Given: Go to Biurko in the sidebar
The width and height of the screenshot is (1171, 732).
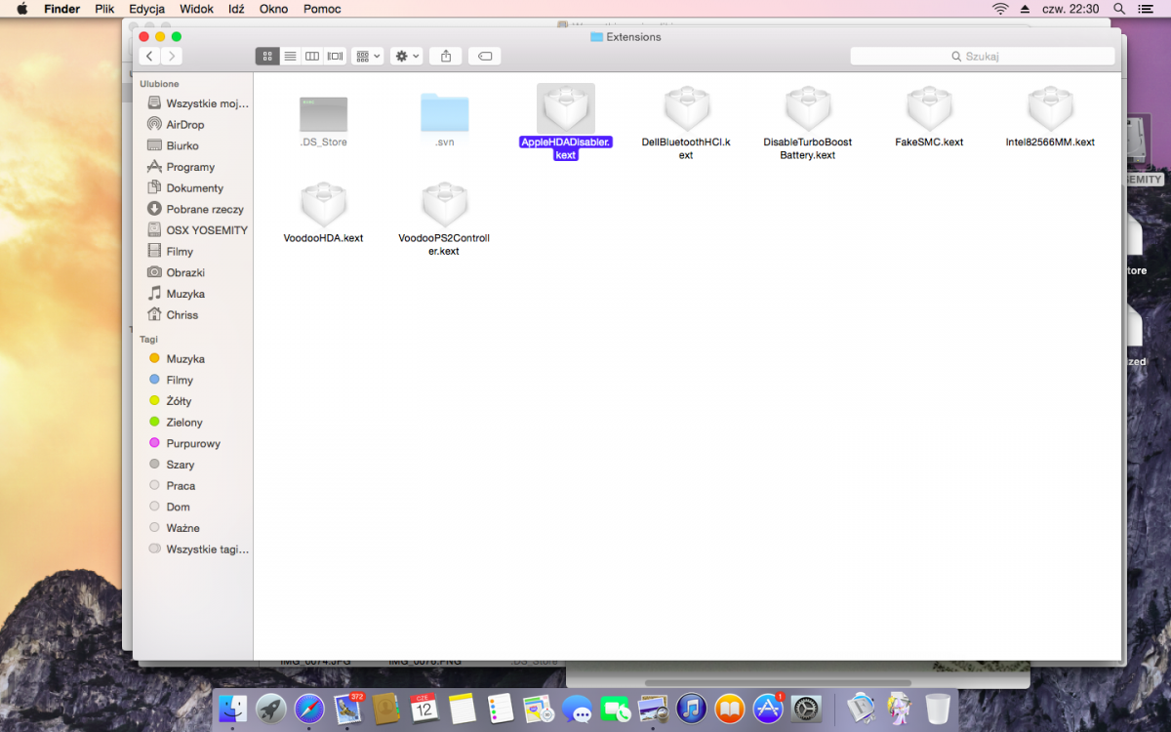Looking at the screenshot, I should pos(174,145).
